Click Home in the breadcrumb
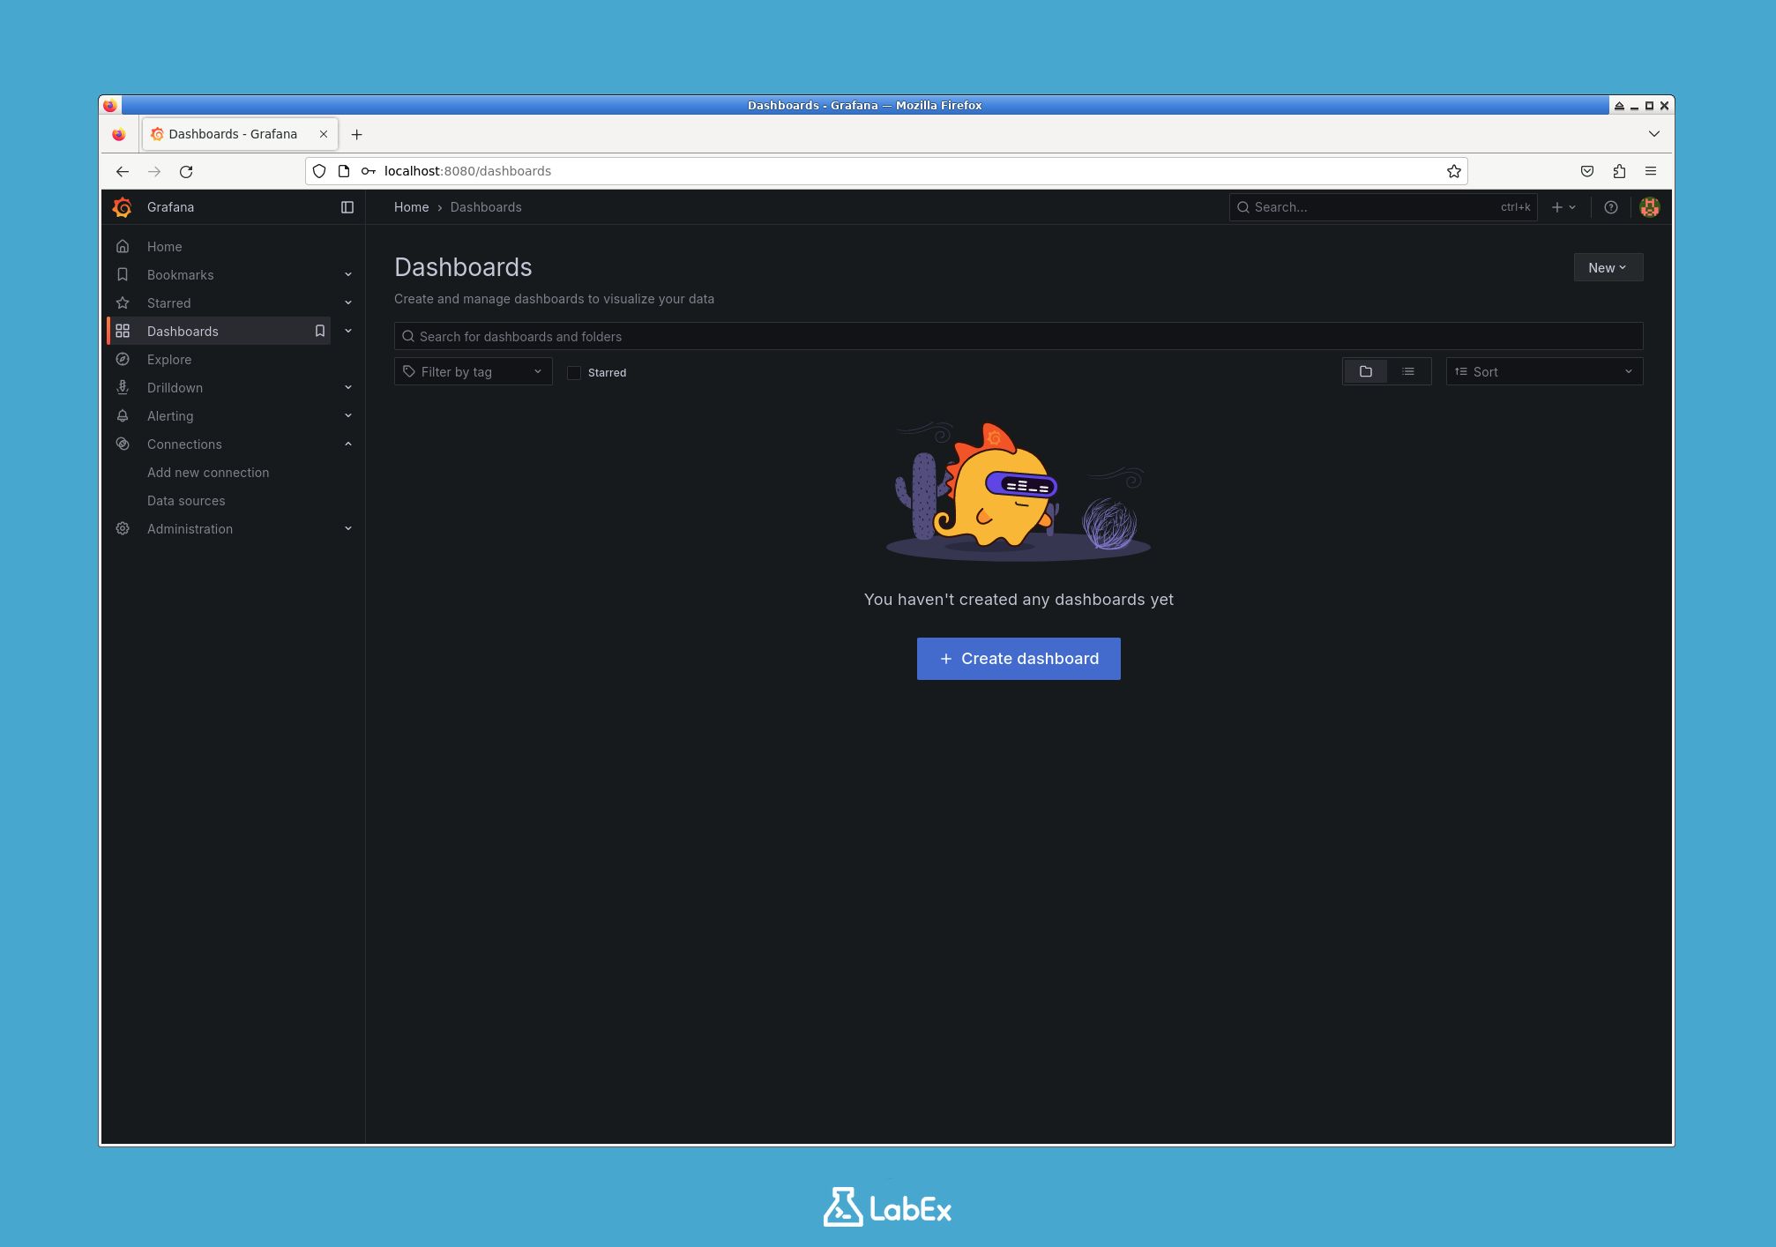The image size is (1776, 1247). click(x=411, y=206)
